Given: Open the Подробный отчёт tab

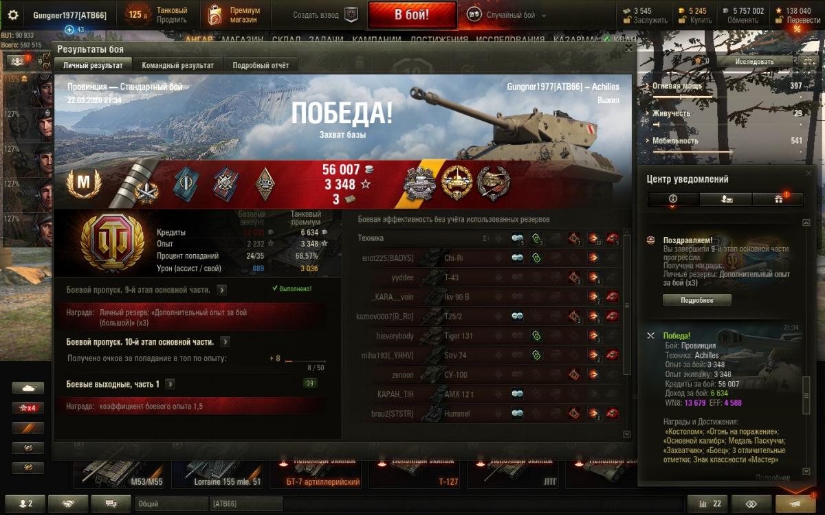Looking at the screenshot, I should click(x=261, y=65).
